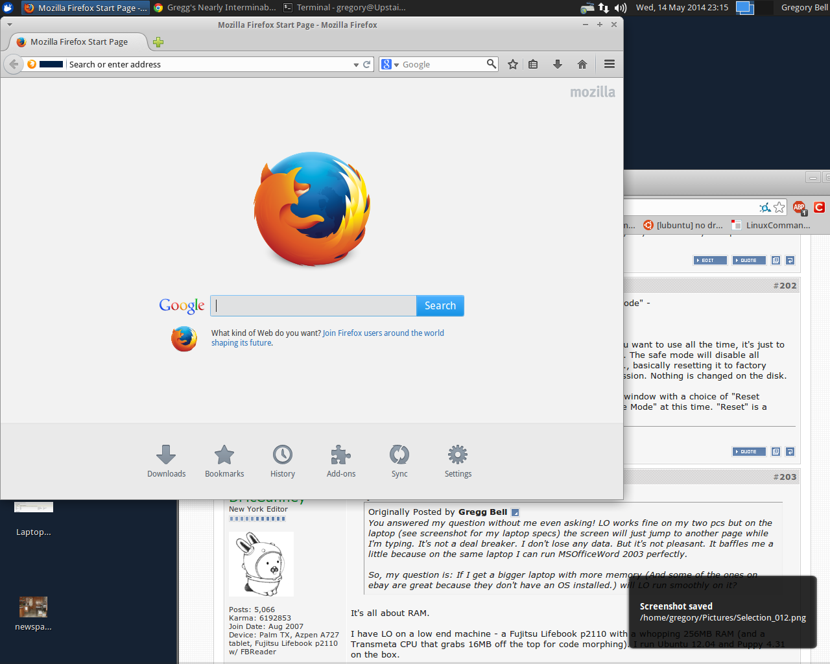Reload the page in Firefox
The image size is (830, 664).
(366, 64)
